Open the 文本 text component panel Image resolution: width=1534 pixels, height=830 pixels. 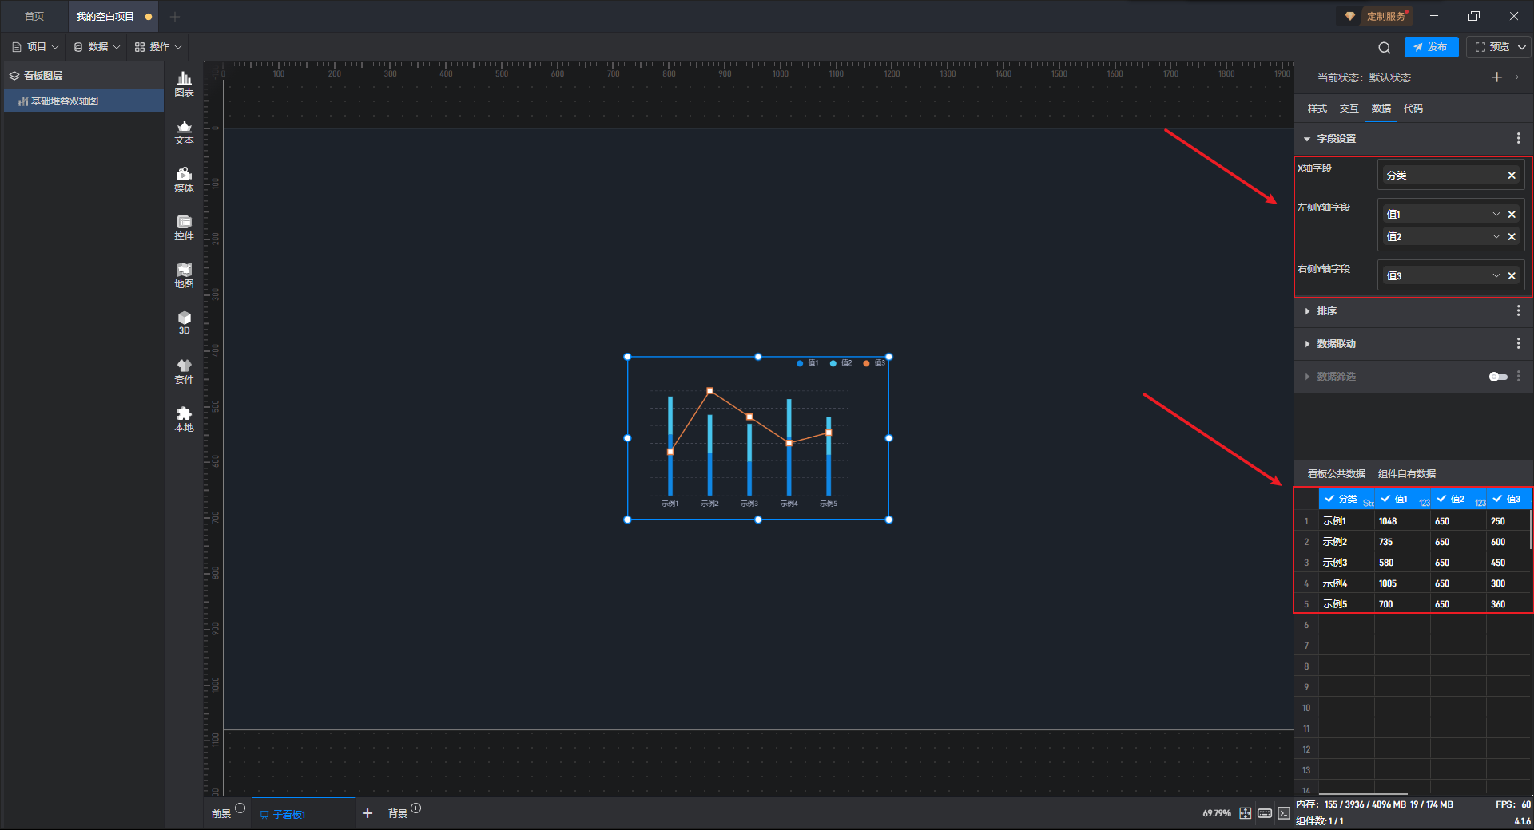(x=184, y=132)
